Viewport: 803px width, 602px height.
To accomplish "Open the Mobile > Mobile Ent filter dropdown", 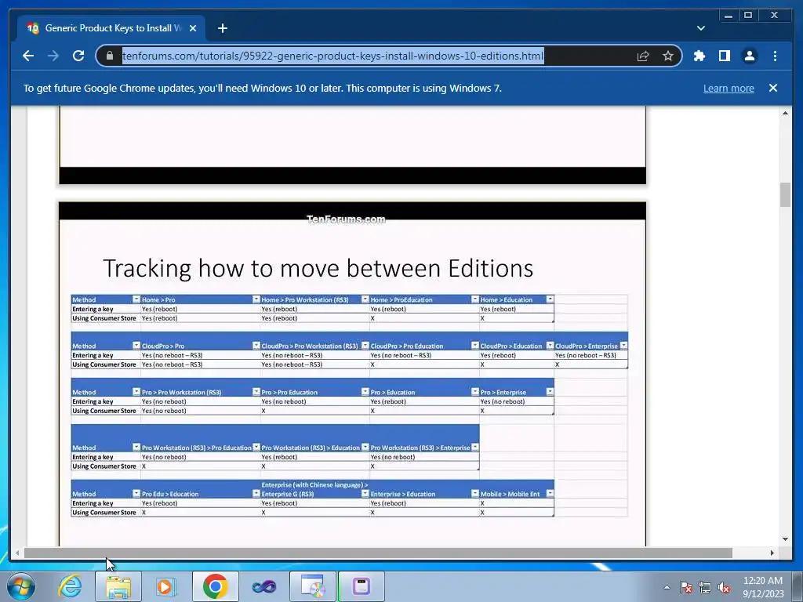I will pos(550,494).
